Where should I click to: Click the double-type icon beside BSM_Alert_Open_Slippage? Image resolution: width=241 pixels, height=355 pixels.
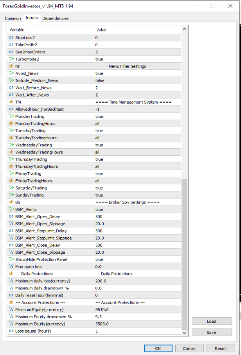(x=11, y=224)
